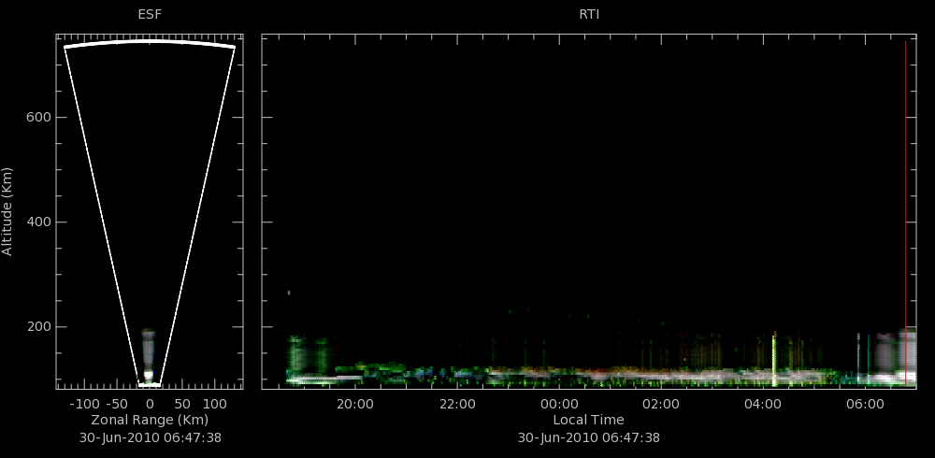This screenshot has width=935, height=458.
Task: Click the timestamp under the RTI plot
Action: 588,437
